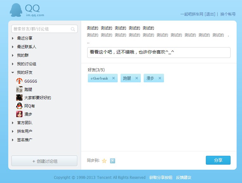
Task: Click 漫步 friend avatar in list
Action: 19,114
